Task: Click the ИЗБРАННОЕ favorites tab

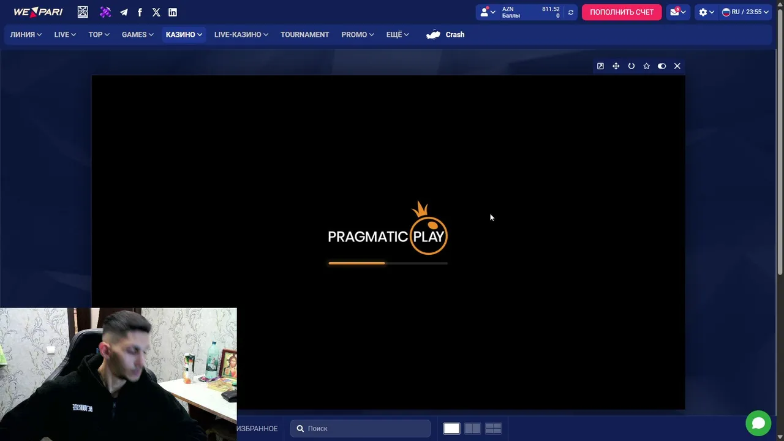Action: pyautogui.click(x=257, y=429)
